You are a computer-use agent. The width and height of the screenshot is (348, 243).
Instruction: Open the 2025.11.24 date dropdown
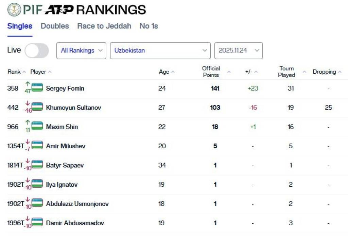click(x=238, y=51)
